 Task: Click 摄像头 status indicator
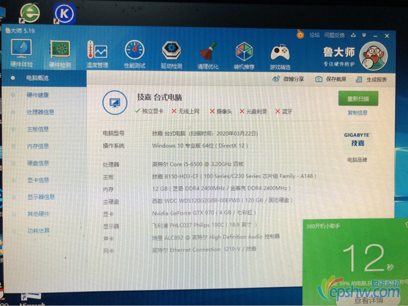pyautogui.click(x=220, y=112)
